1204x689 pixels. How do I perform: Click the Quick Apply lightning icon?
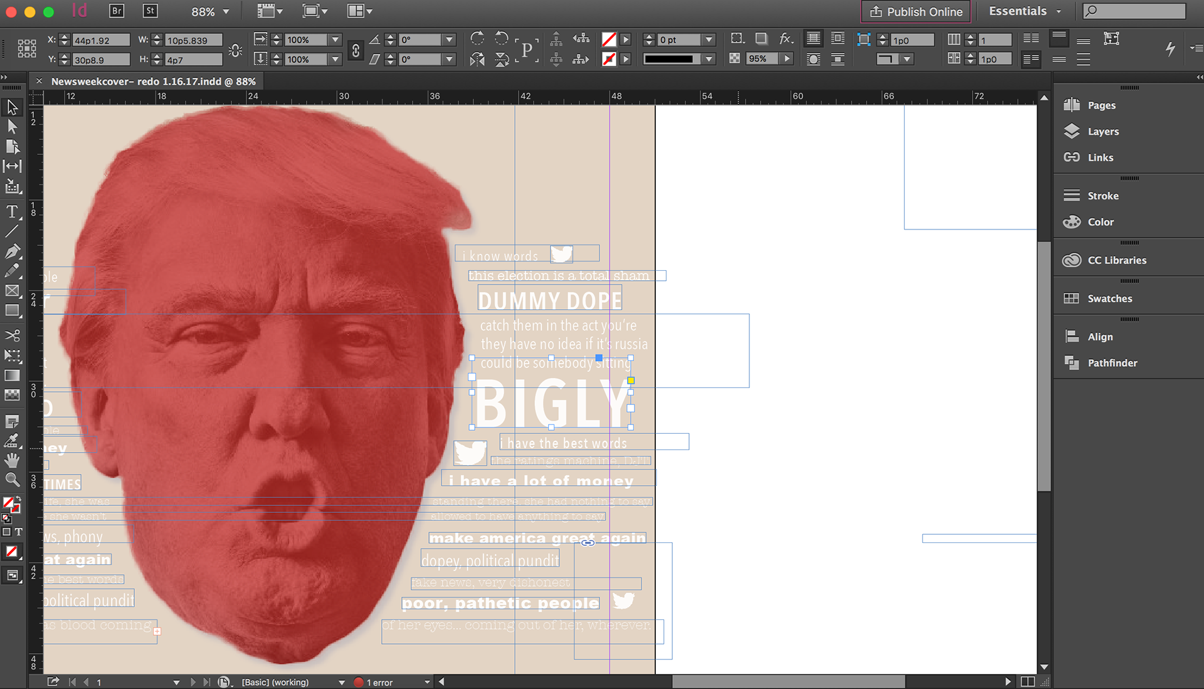point(1170,48)
